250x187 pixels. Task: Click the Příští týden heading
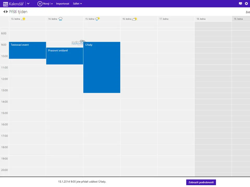pos(18,12)
